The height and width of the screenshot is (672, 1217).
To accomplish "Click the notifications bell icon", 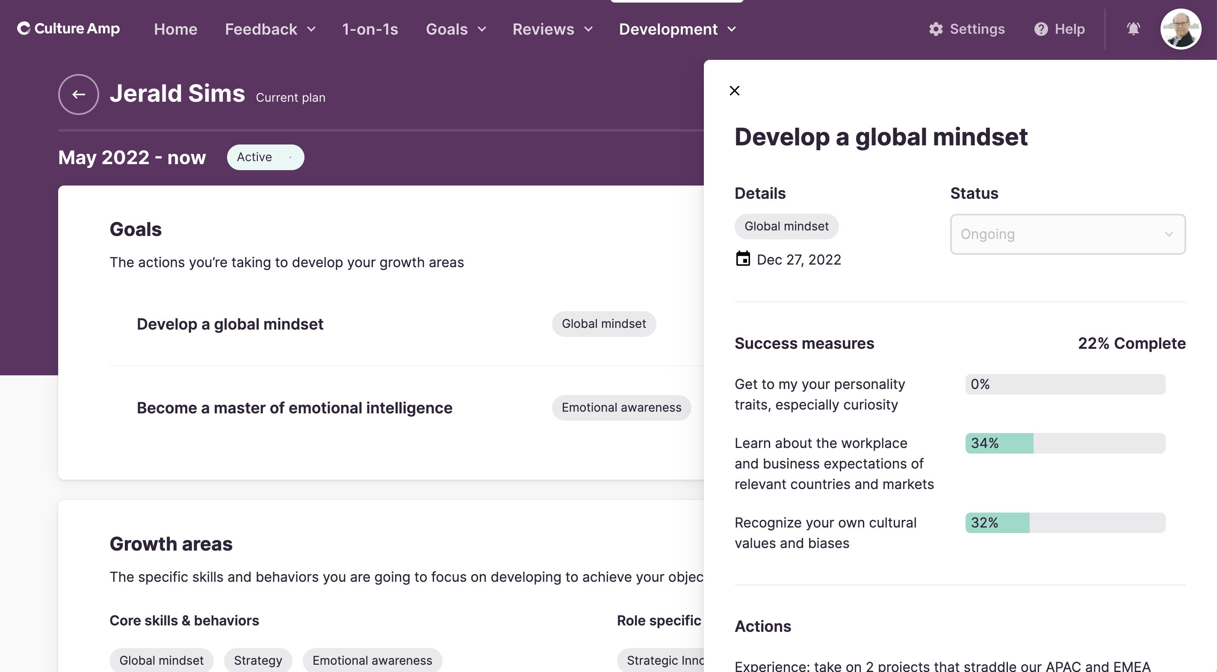I will click(x=1133, y=28).
